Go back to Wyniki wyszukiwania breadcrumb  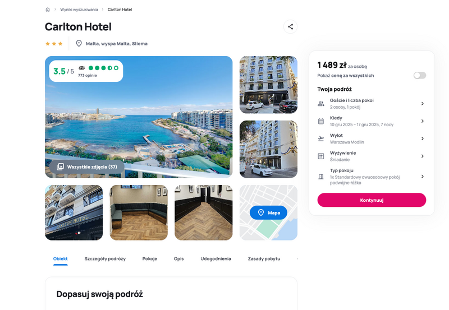coord(79,10)
